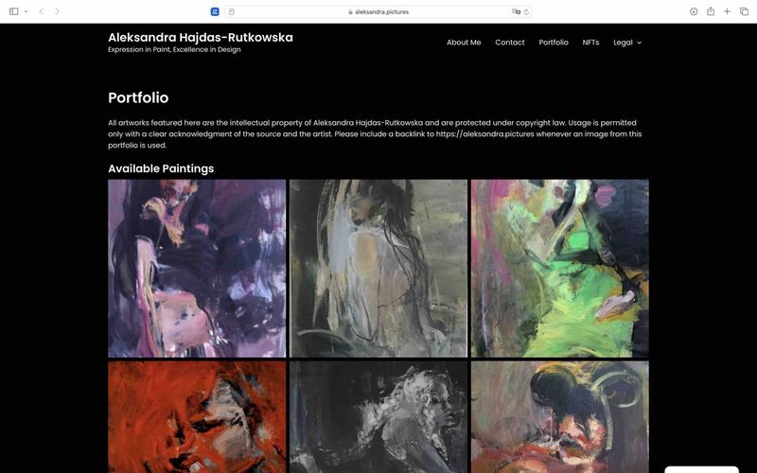Screen dimensions: 757x473
Task: Open the green dress figure painting
Action: point(560,269)
